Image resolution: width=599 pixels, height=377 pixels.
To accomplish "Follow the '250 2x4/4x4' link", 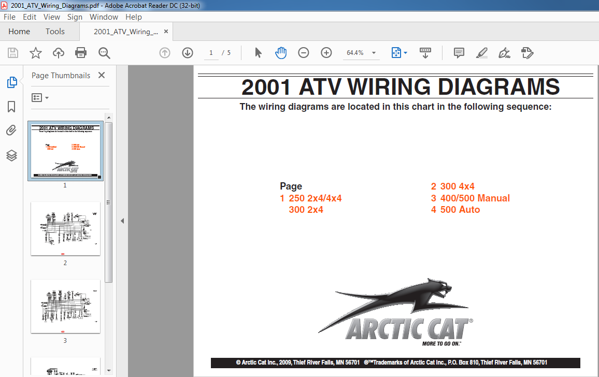I will tap(315, 198).
